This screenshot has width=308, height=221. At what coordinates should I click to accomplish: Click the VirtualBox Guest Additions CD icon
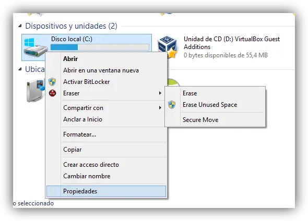pos(167,46)
